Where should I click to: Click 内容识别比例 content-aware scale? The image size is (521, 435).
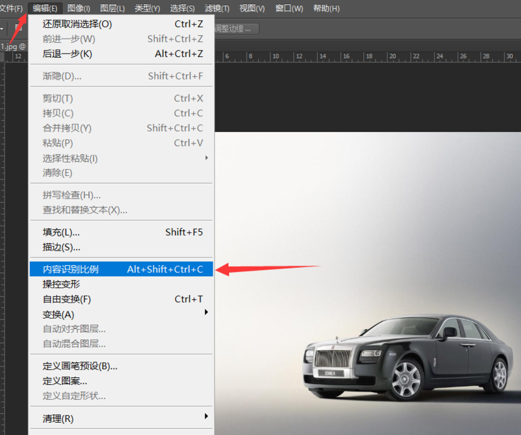(x=71, y=269)
